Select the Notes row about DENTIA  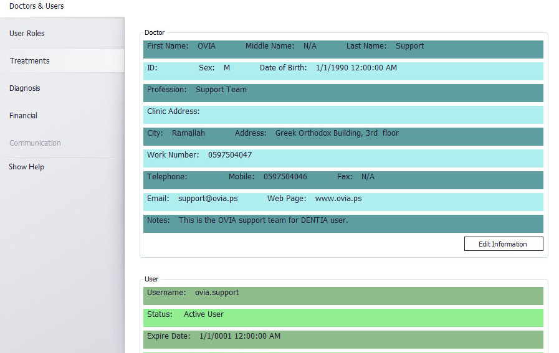pos(343,221)
